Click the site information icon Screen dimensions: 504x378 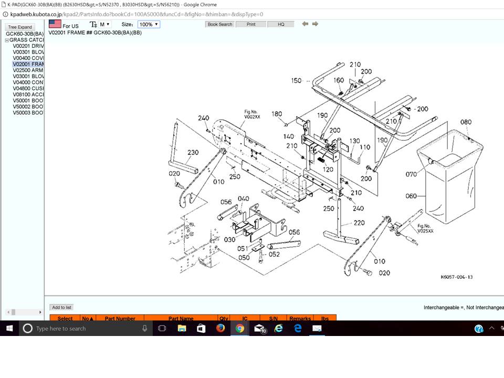tap(5, 14)
